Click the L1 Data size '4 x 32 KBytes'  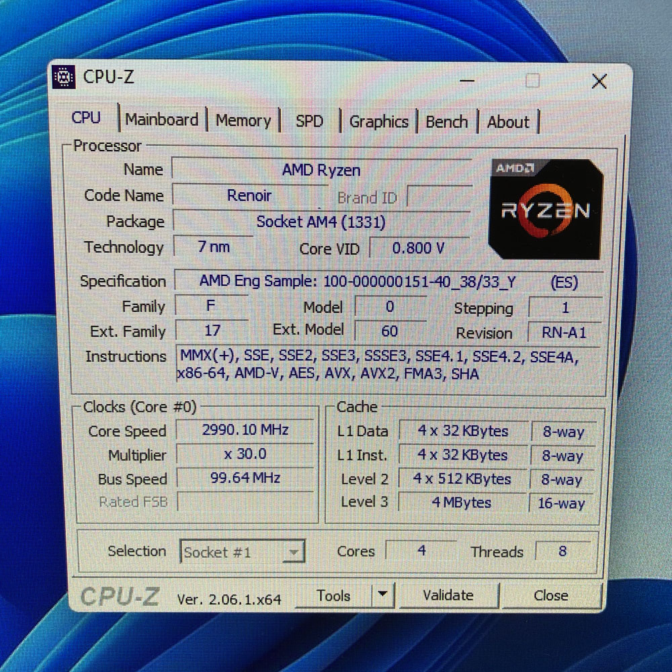(463, 431)
